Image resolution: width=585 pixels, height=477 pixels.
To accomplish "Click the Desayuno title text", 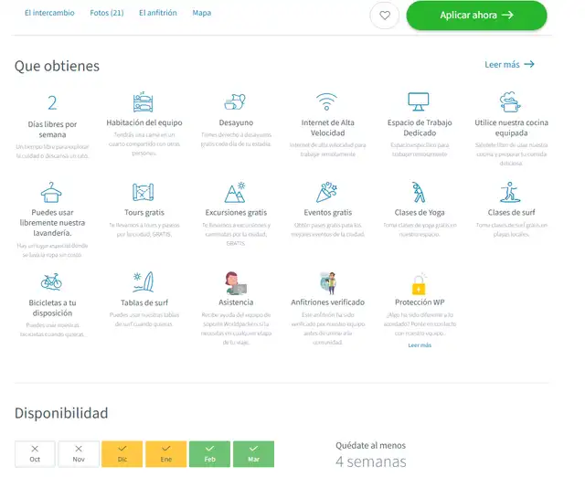I will [x=236, y=122].
